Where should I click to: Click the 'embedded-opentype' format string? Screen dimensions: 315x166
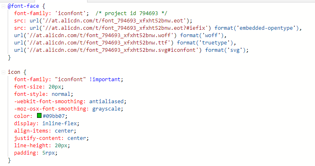270,28
